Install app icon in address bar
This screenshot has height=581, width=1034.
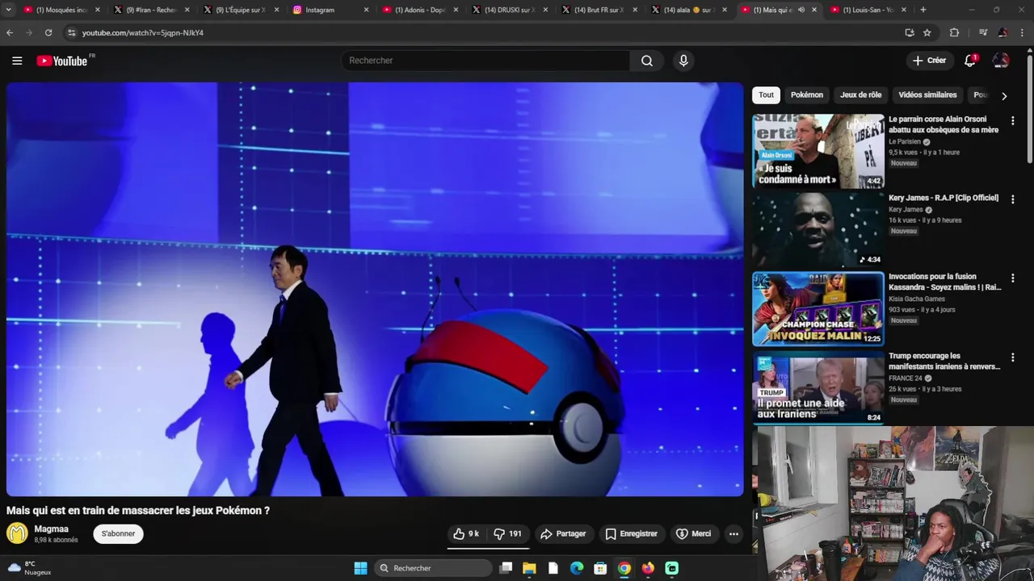click(910, 32)
